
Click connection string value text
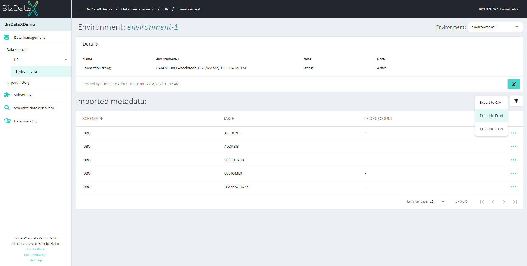pyautogui.click(x=201, y=68)
